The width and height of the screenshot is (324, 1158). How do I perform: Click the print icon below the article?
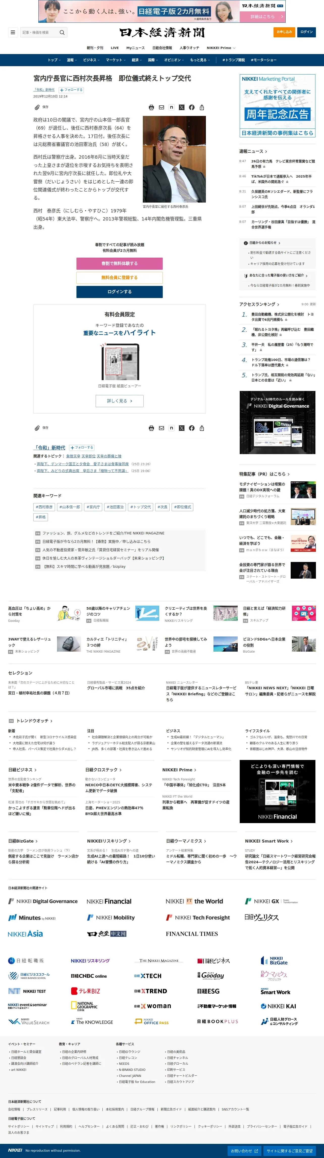click(x=151, y=428)
